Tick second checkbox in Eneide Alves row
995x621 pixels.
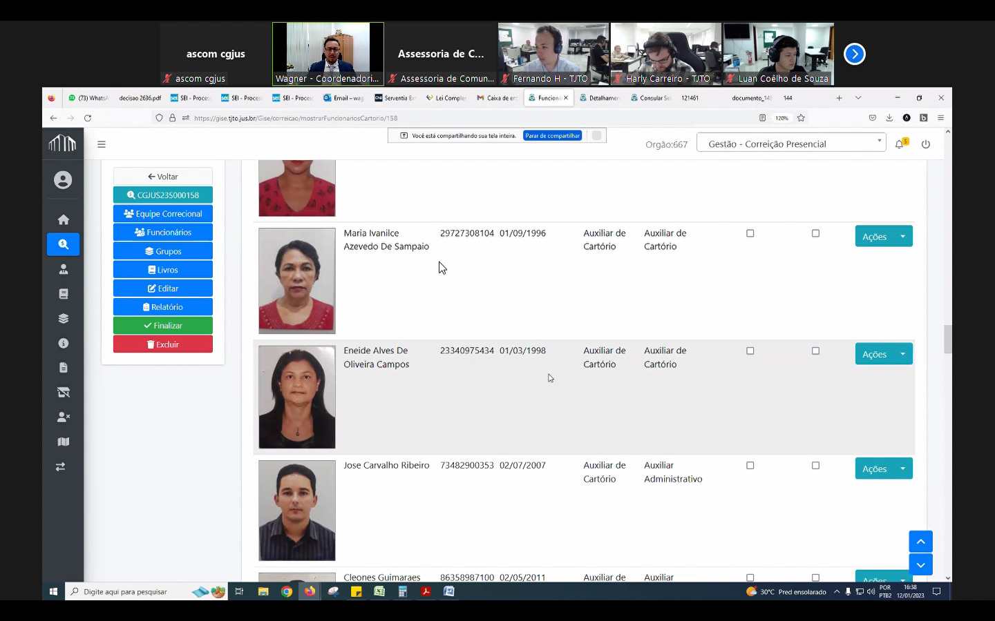click(815, 351)
